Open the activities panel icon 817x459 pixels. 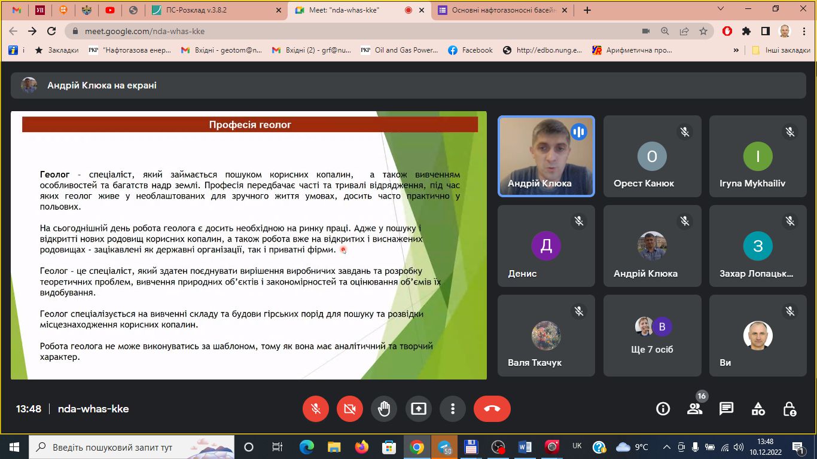(x=758, y=409)
